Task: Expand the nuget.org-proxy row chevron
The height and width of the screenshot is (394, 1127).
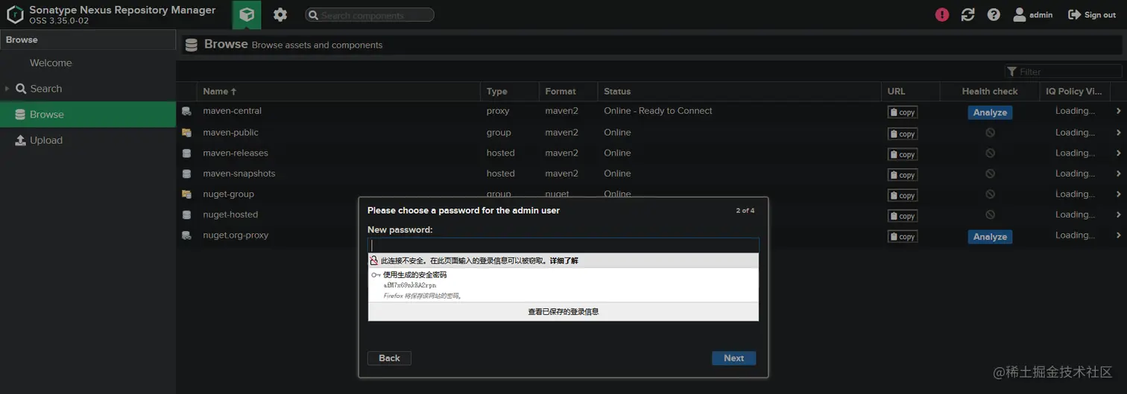Action: tap(1118, 235)
